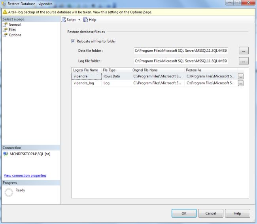
Task: Close the Restore Database window
Action: pyautogui.click(x=248, y=3)
